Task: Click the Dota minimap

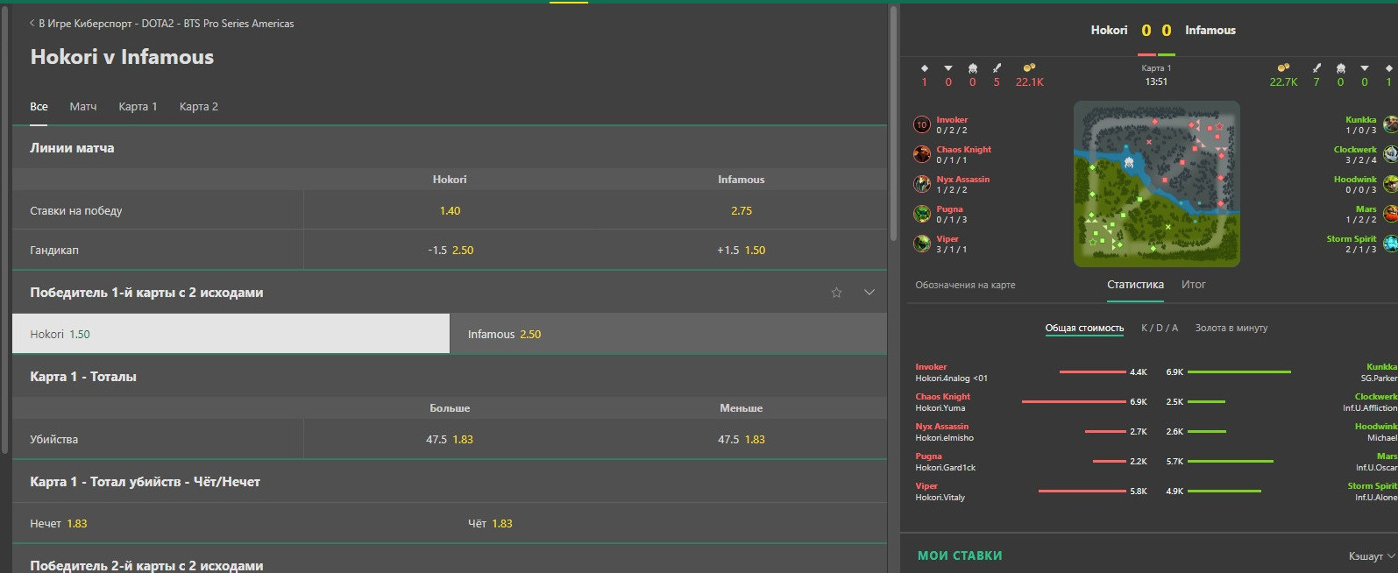Action: coord(1157,184)
